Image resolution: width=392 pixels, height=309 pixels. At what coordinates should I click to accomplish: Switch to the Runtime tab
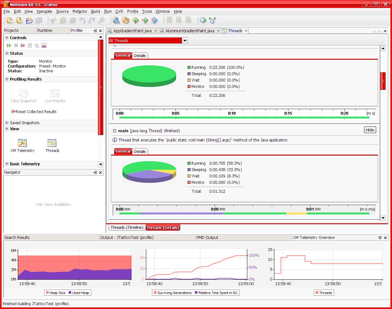click(53, 31)
